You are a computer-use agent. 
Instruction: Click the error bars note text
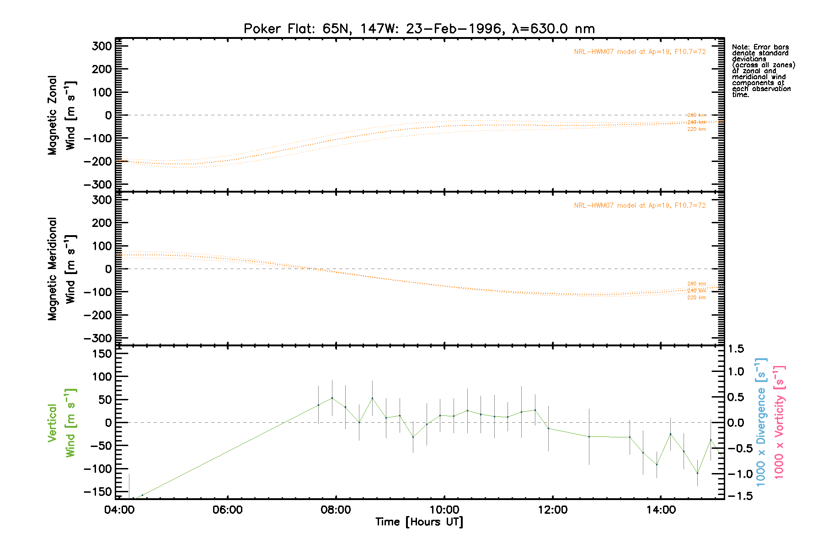click(x=763, y=71)
